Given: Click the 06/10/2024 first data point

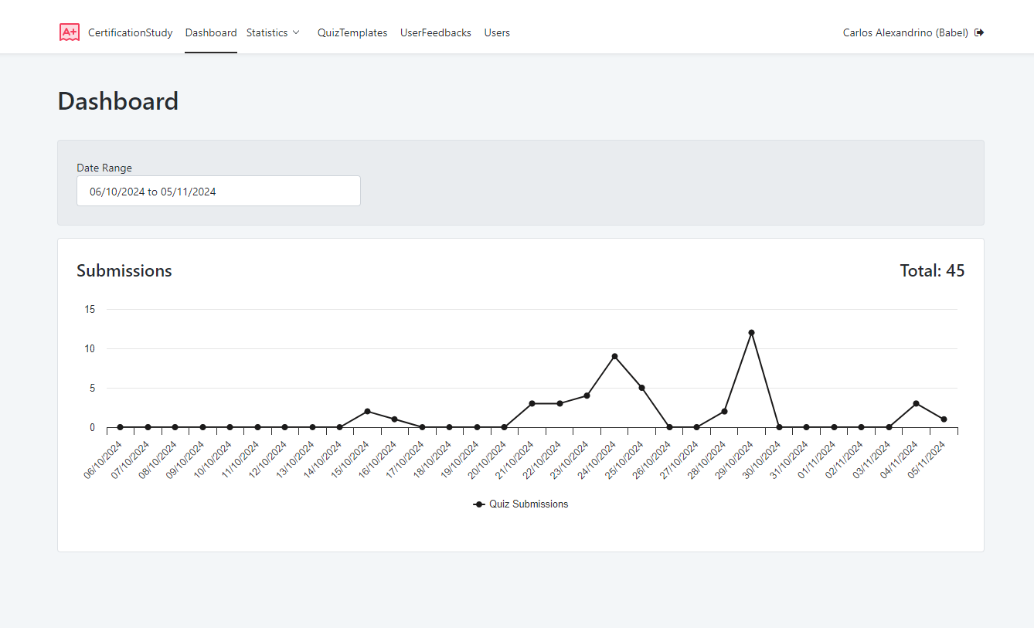Looking at the screenshot, I should coord(120,427).
